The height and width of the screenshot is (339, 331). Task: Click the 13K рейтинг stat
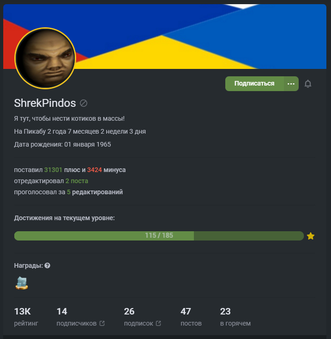pos(26,317)
